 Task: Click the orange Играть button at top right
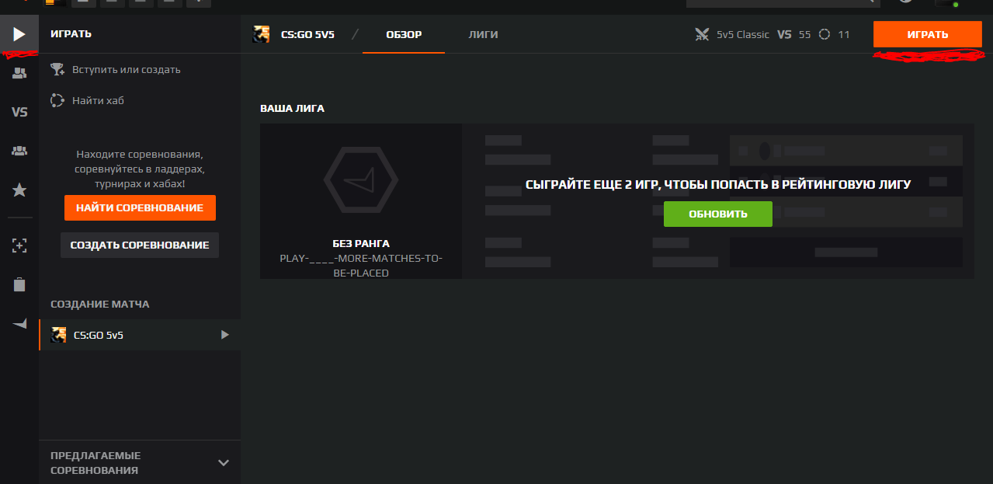click(x=927, y=34)
